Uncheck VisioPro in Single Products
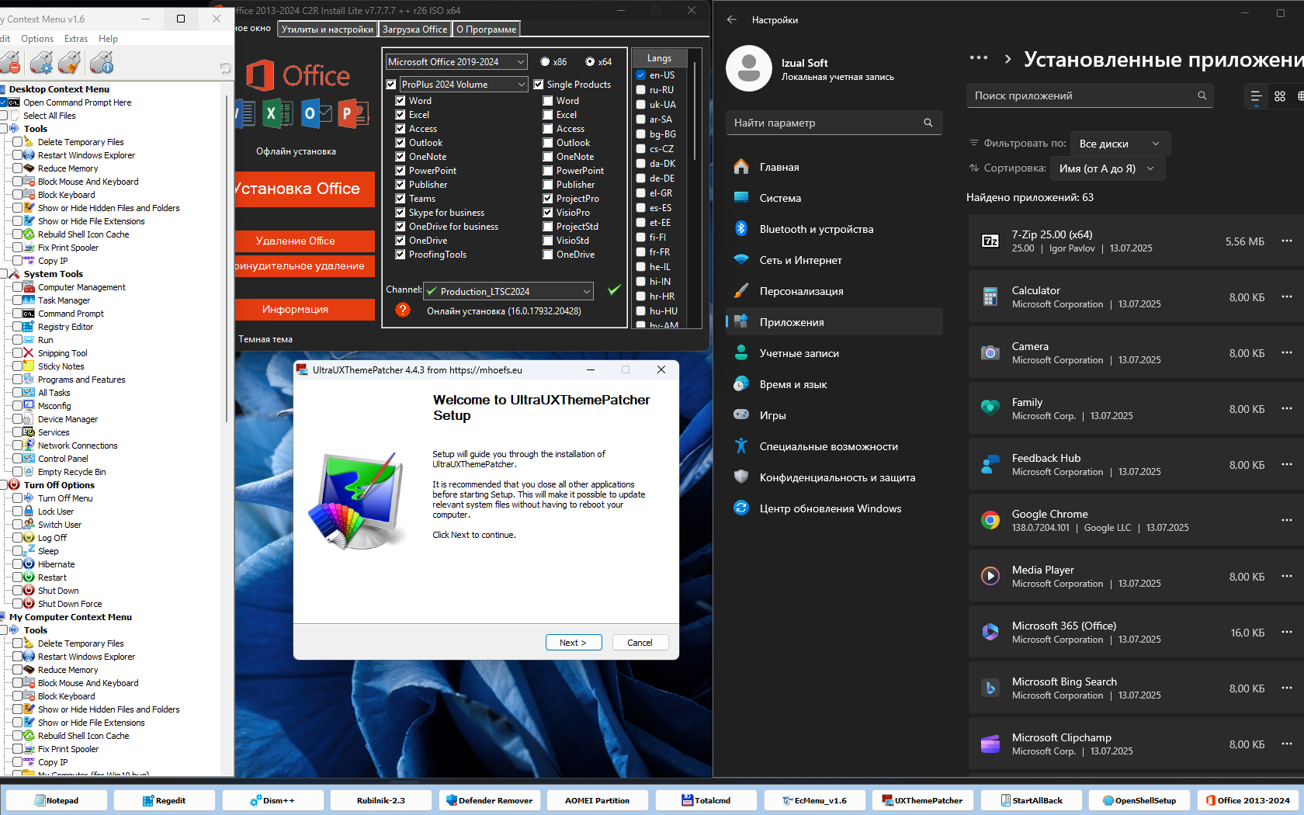 [548, 213]
